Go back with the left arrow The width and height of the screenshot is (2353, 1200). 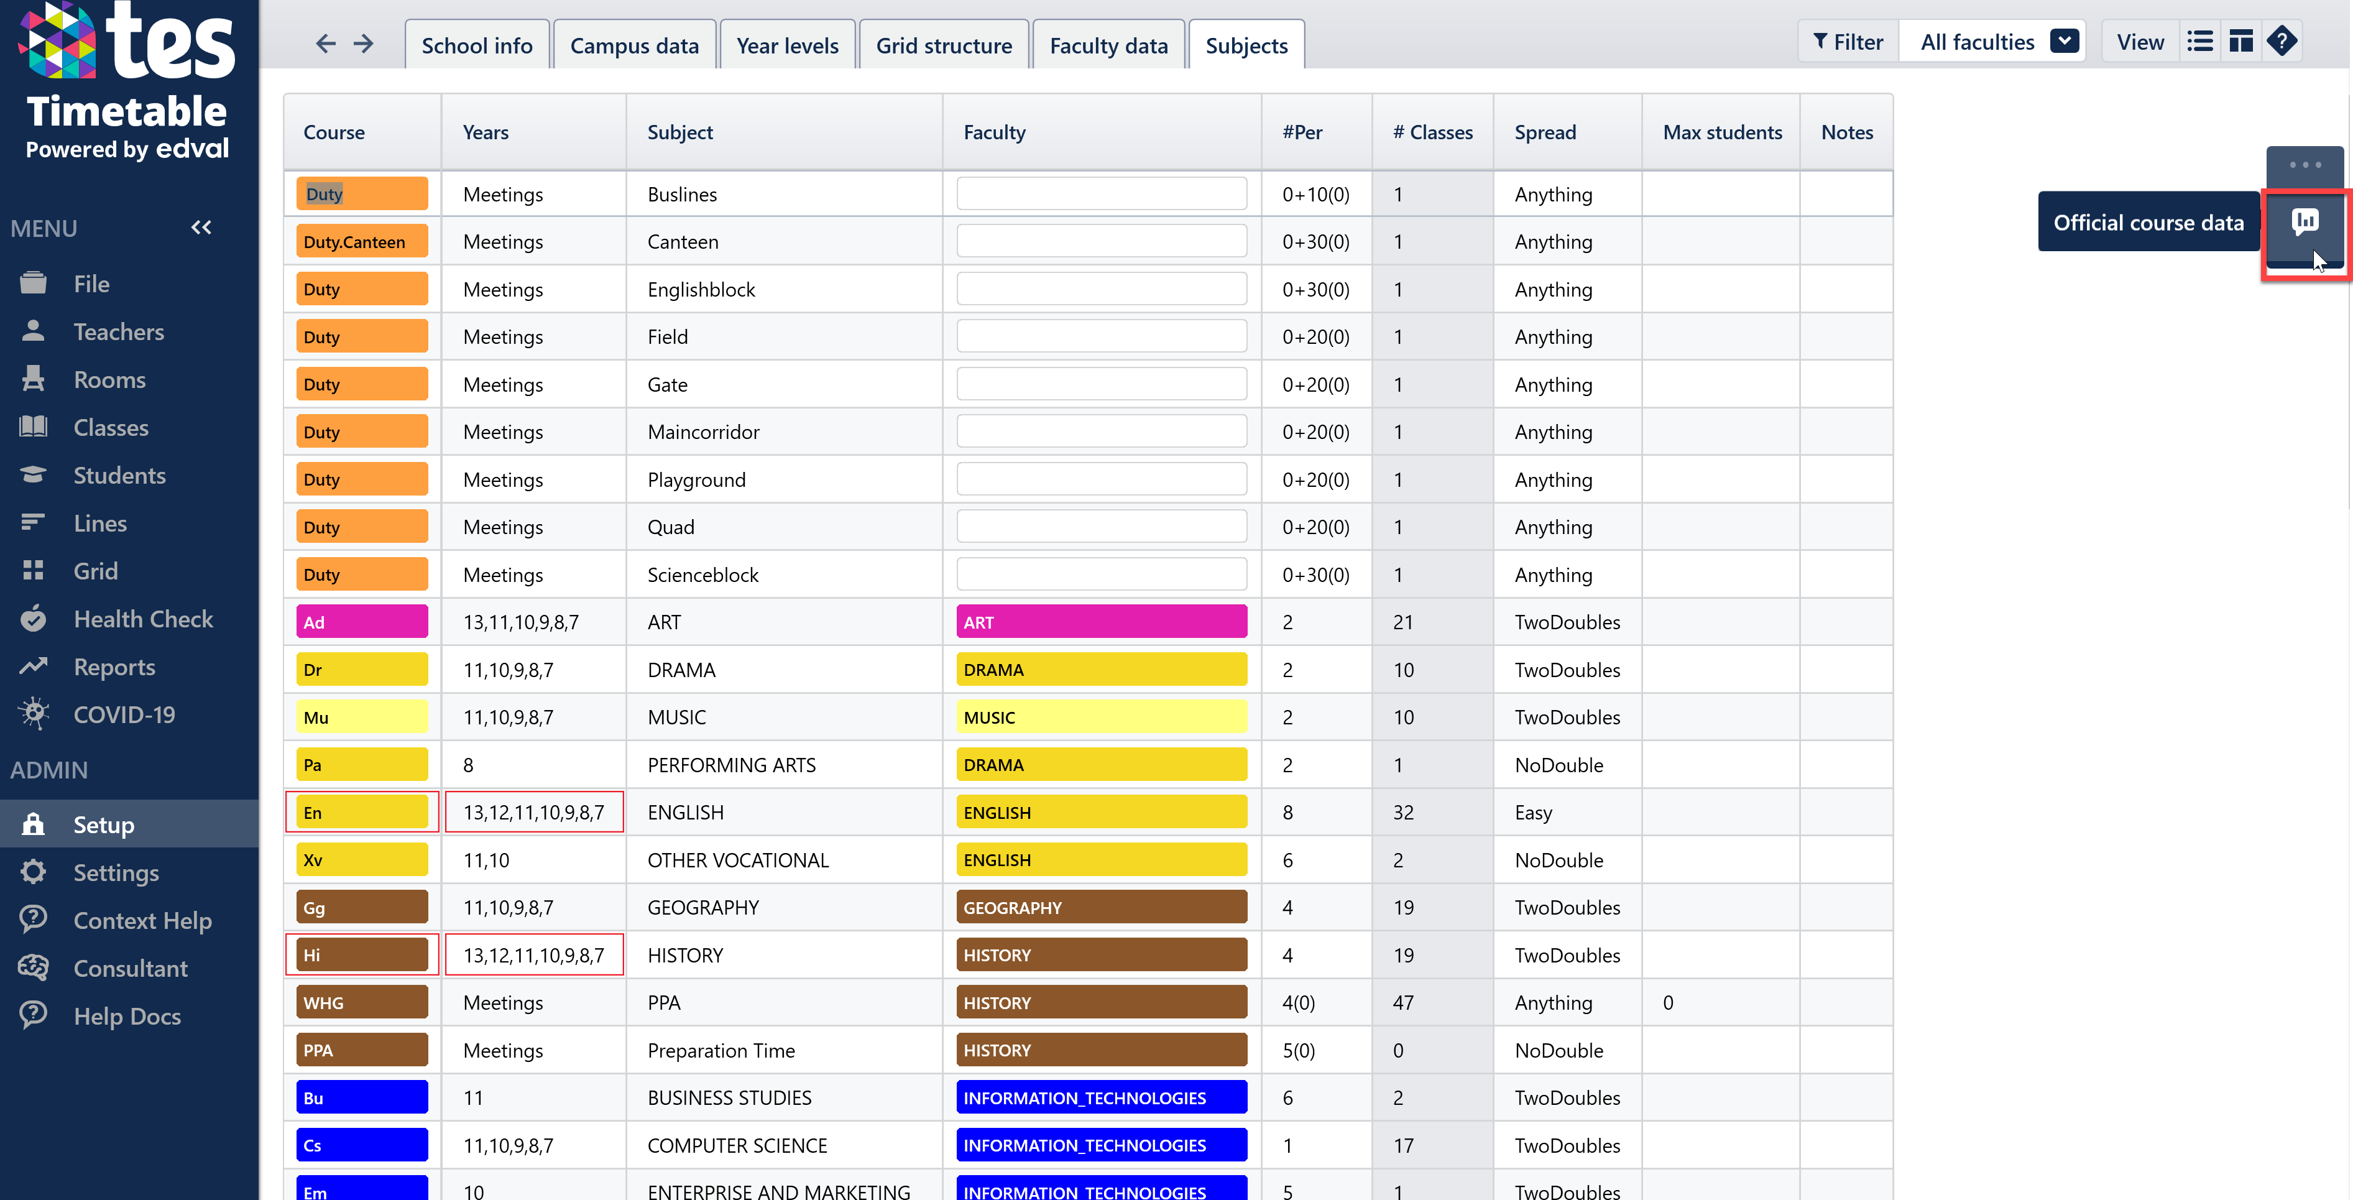326,44
